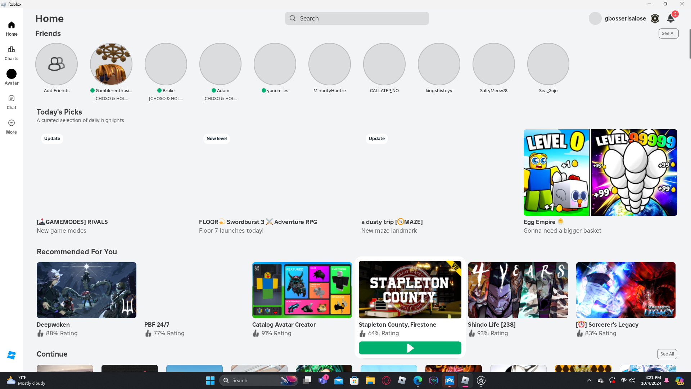
Task: Click the PBF 24/7 game title
Action: 157,325
